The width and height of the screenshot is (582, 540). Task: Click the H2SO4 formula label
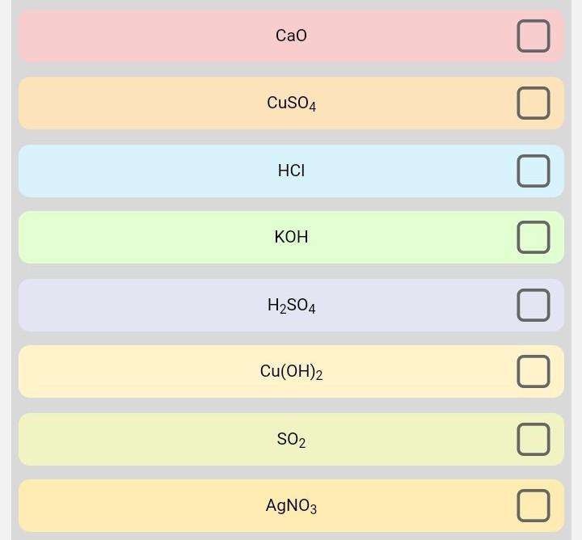(291, 305)
